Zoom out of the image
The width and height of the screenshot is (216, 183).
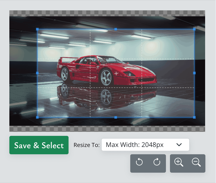point(196,162)
